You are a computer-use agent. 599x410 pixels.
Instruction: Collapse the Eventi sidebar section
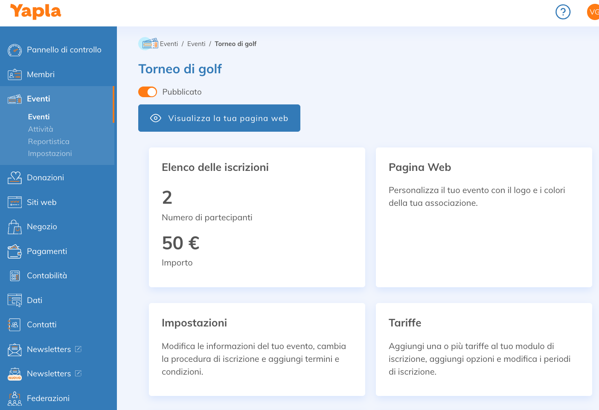pyautogui.click(x=38, y=99)
